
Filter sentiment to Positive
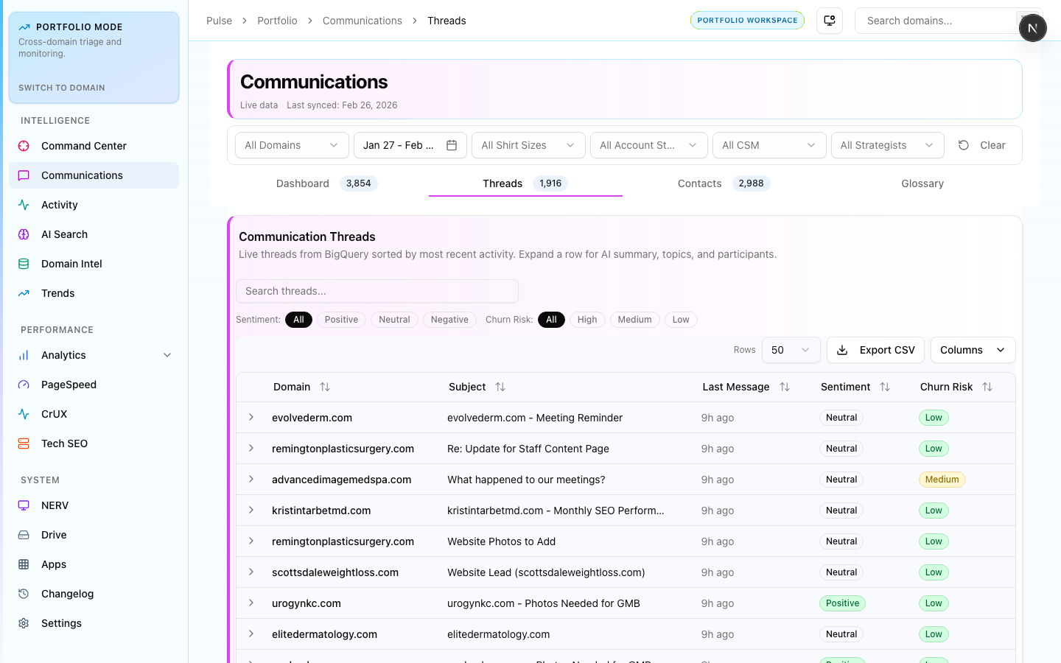coord(341,320)
